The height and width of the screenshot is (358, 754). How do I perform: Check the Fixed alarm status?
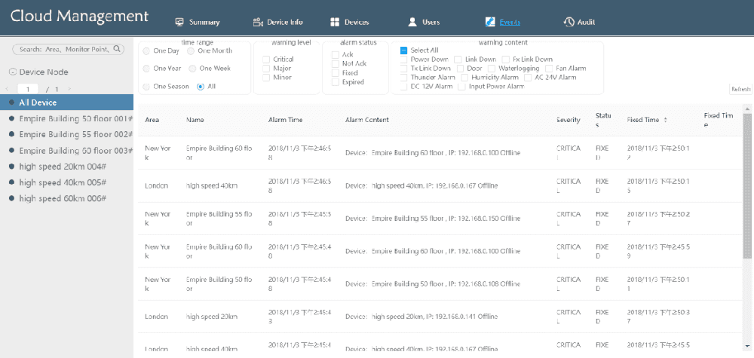click(x=336, y=73)
